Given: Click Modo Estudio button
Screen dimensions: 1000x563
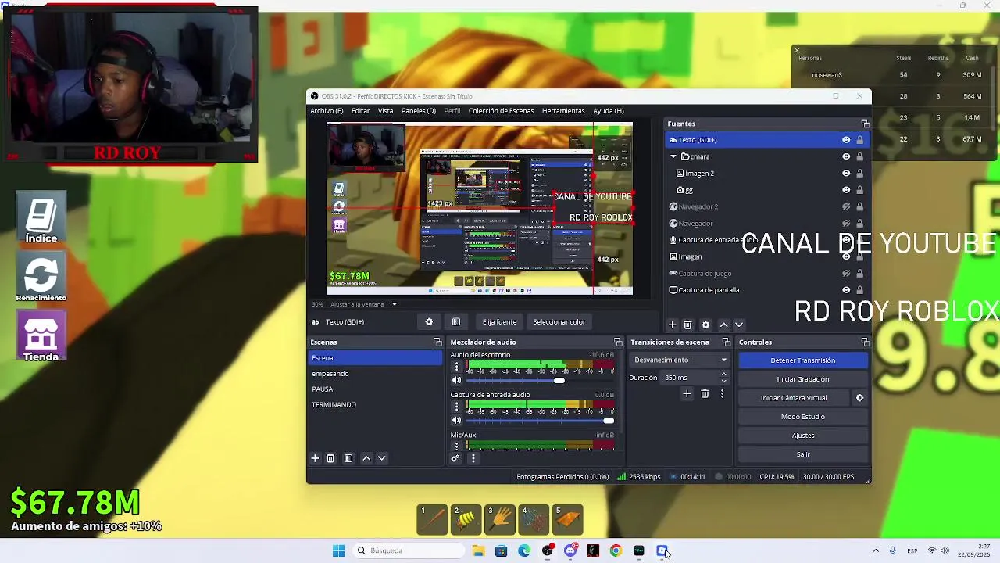Looking at the screenshot, I should click(803, 417).
